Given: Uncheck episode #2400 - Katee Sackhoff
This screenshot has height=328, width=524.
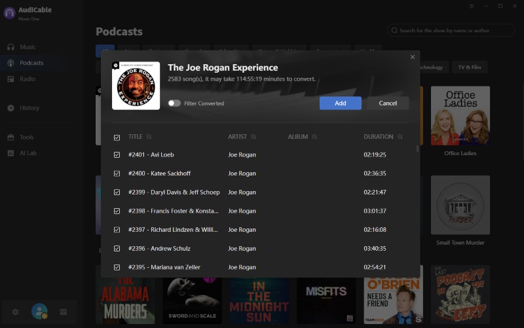Looking at the screenshot, I should 117,173.
